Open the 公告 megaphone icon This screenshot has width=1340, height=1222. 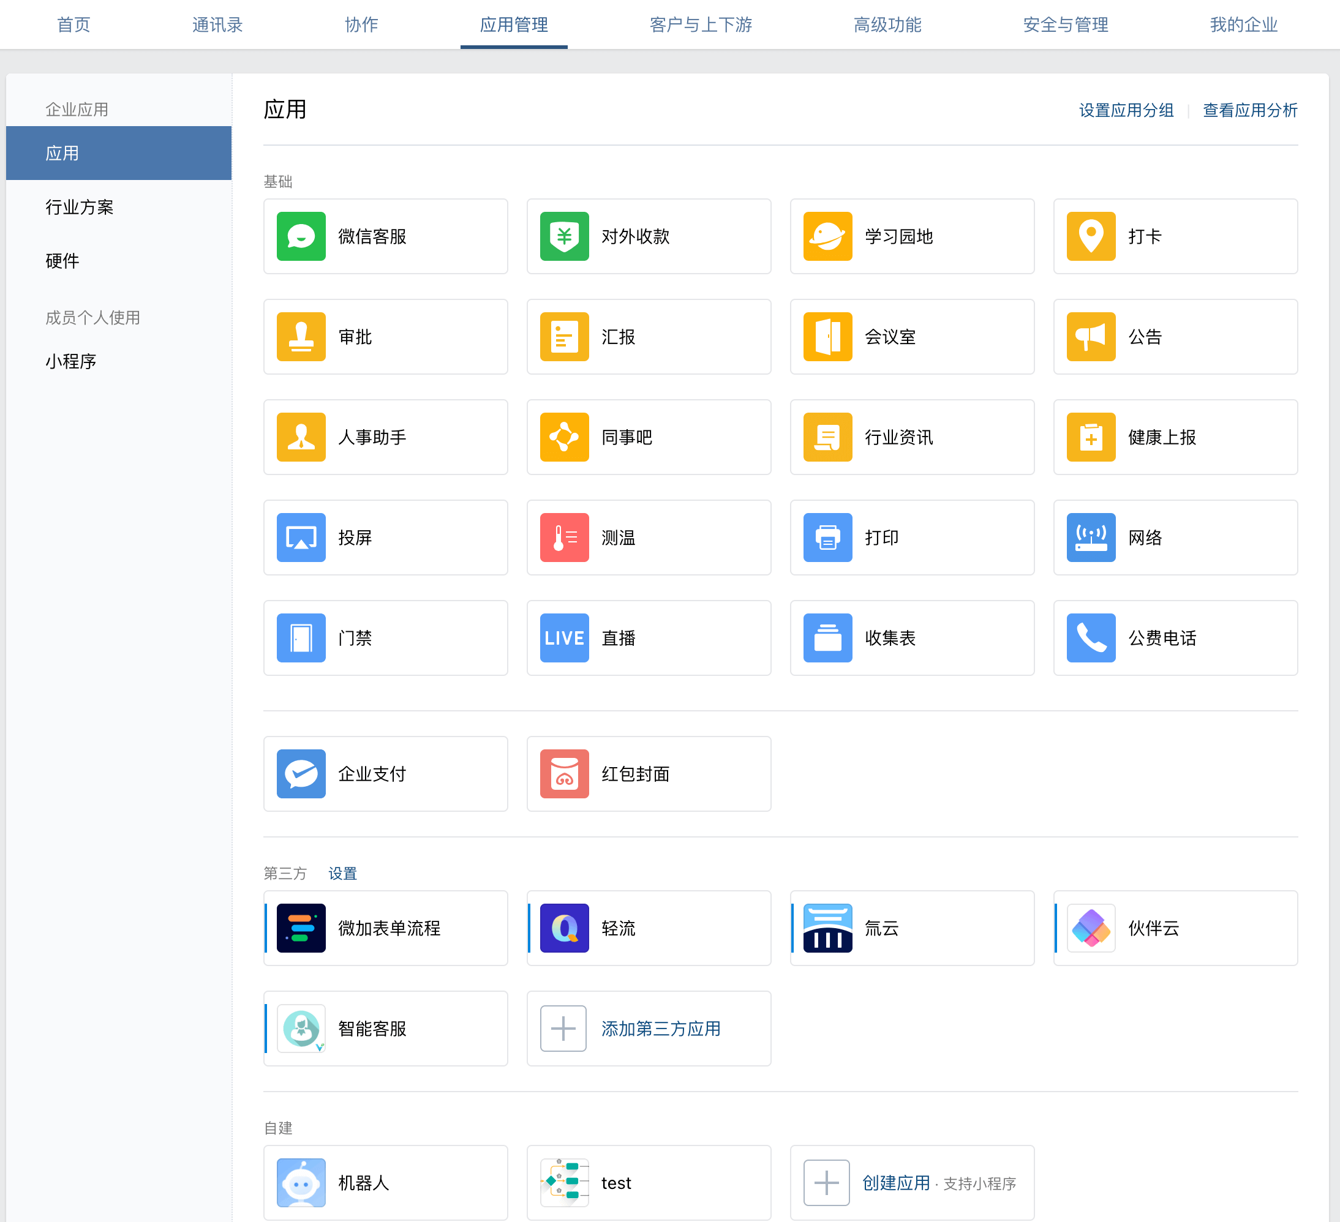1091,337
